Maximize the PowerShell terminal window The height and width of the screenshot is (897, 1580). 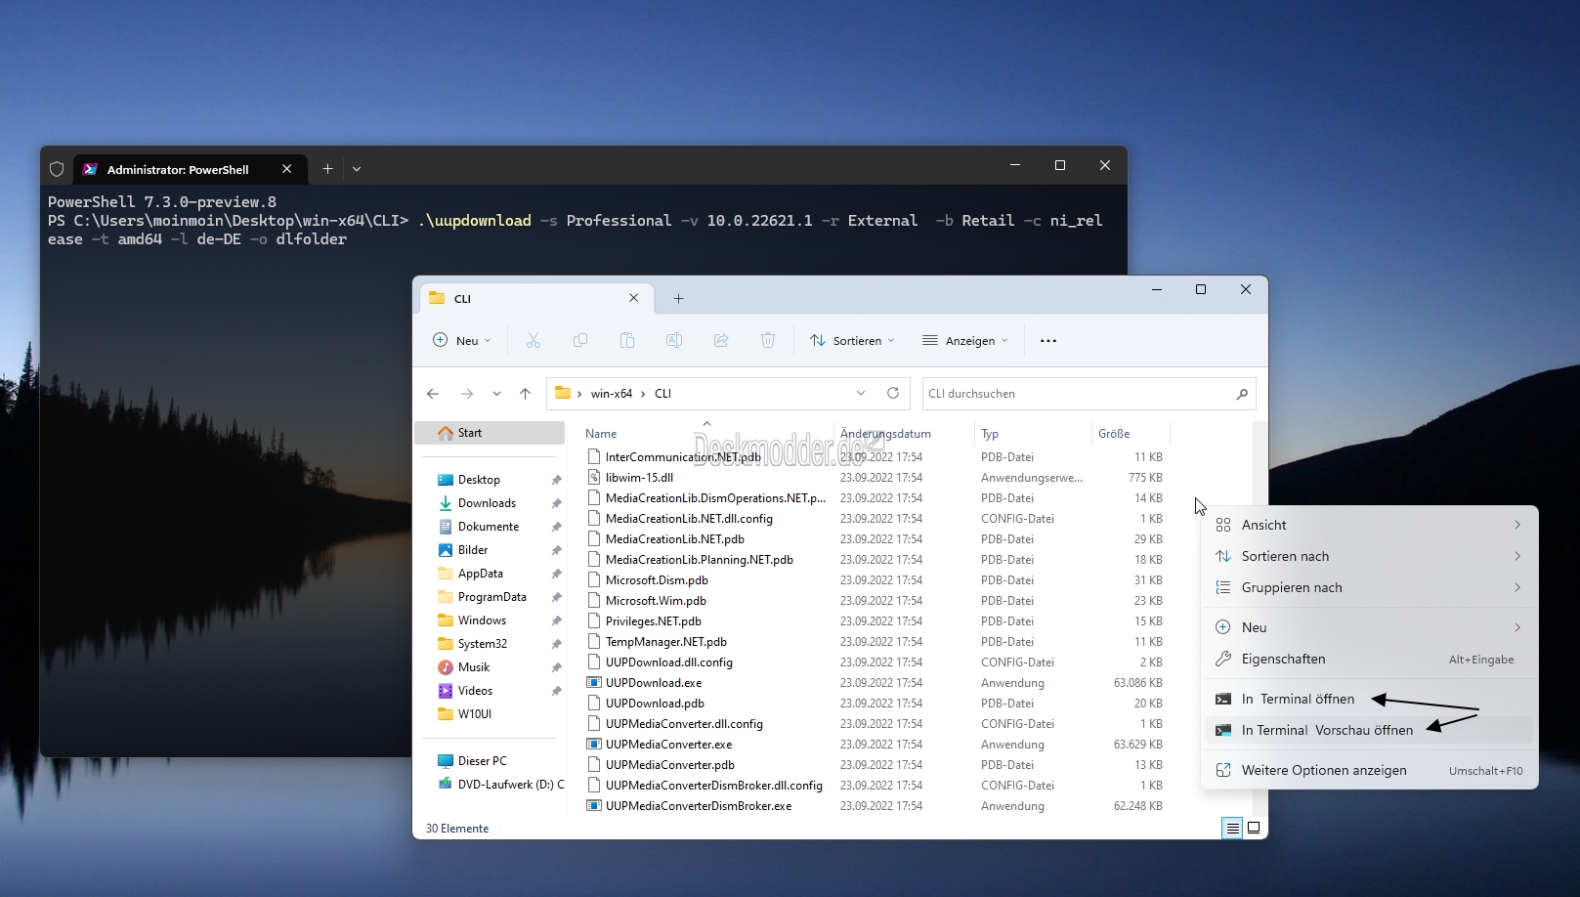1060,165
